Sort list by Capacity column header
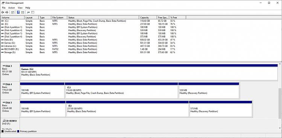This screenshot has height=138, width=282. [x=148, y=18]
